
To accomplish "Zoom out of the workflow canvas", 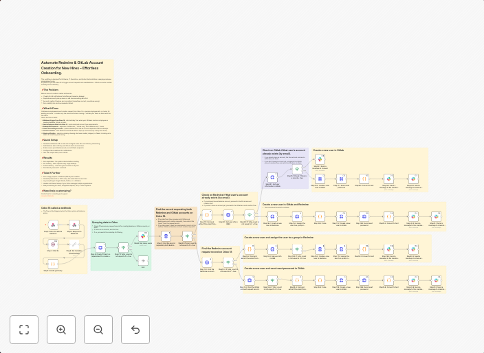I will click(98, 330).
